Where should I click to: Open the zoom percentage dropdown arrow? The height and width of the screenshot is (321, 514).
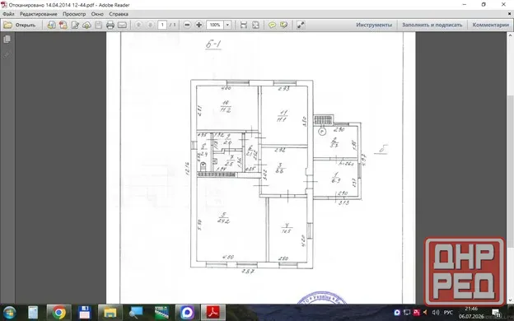tap(227, 25)
